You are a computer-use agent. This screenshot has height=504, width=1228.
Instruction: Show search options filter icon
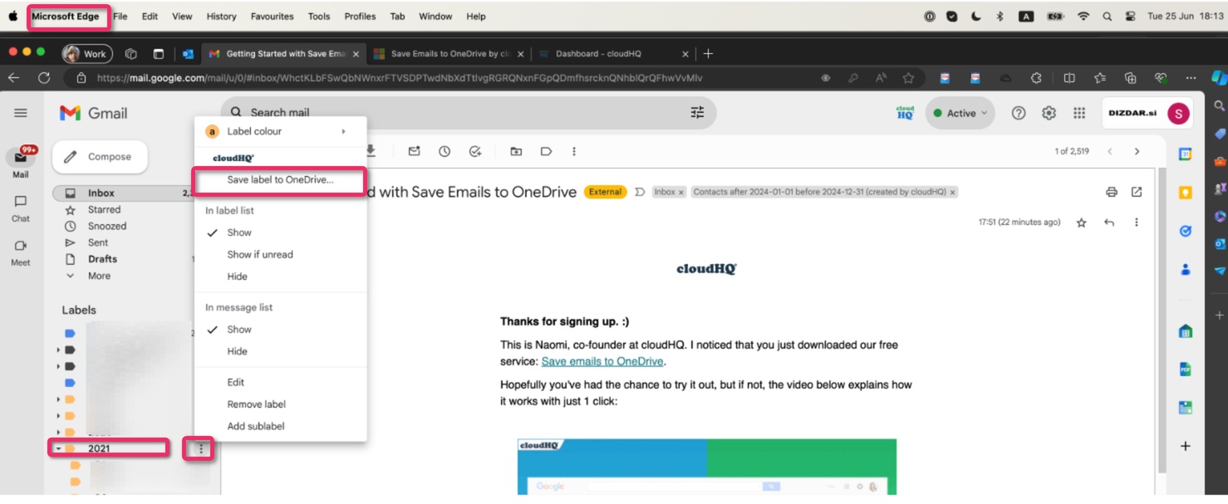(x=697, y=112)
